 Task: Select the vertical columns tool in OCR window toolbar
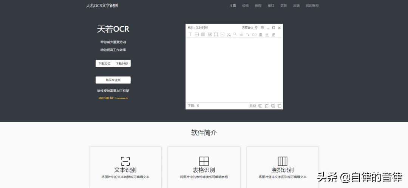click(x=203, y=35)
